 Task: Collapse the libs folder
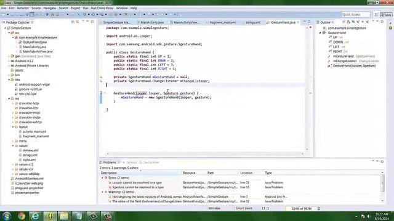pyautogui.click(x=9, y=80)
